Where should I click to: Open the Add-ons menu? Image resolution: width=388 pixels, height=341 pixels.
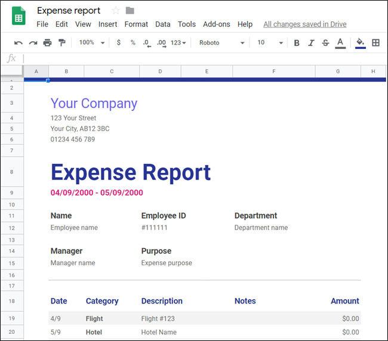[x=216, y=24]
